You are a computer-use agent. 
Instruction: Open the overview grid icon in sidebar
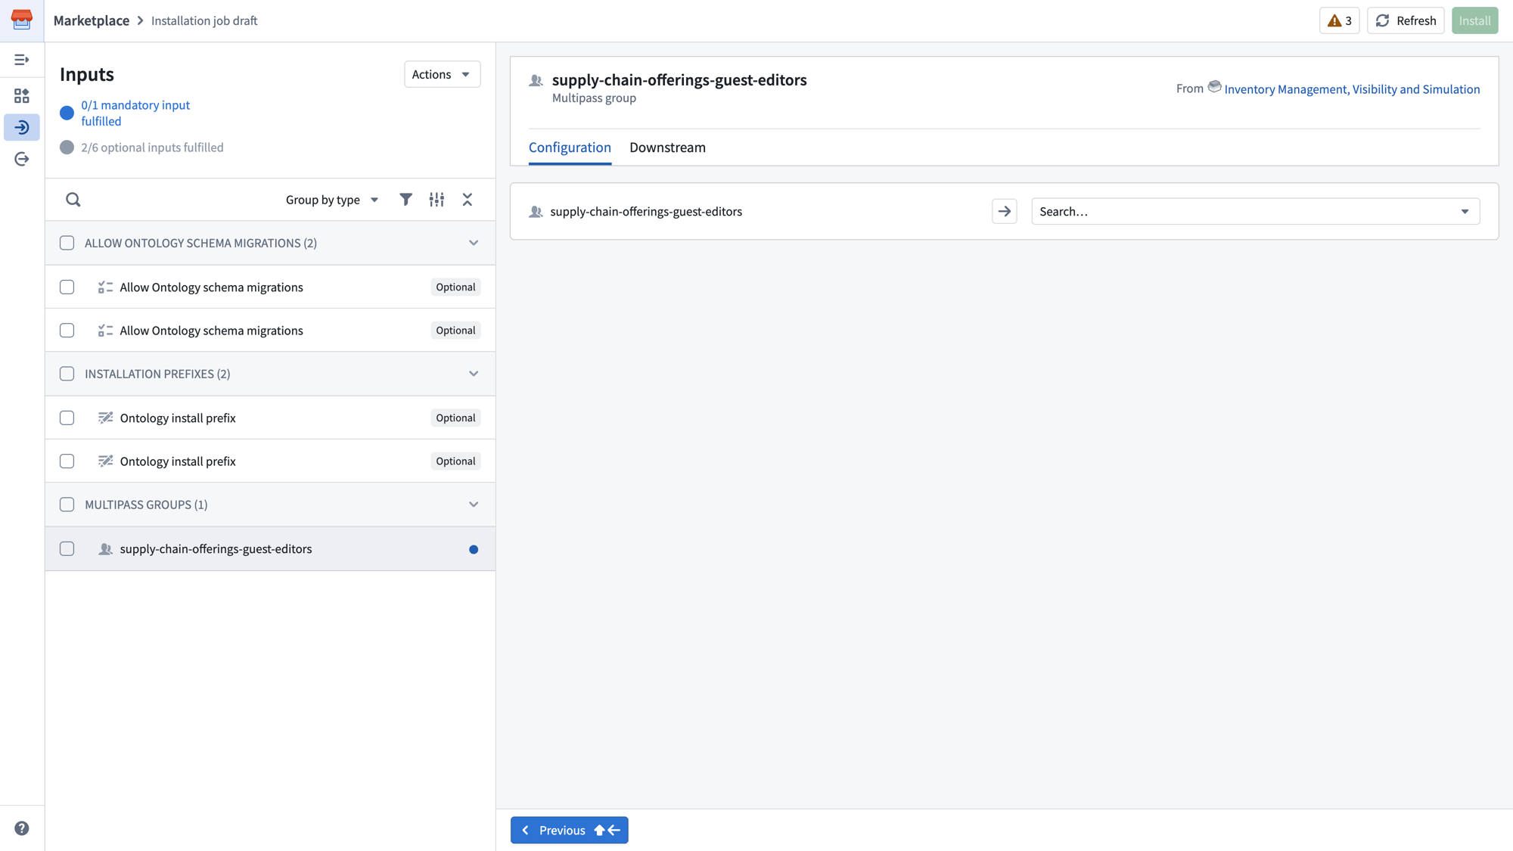(22, 95)
